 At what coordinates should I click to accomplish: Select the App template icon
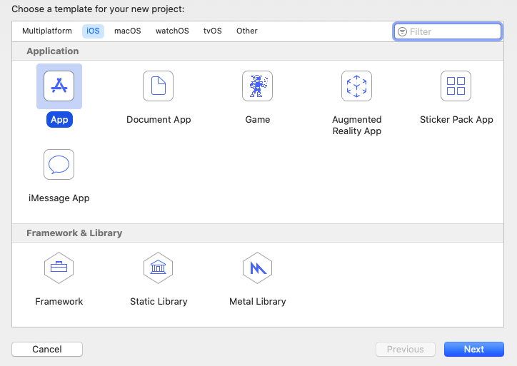59,86
